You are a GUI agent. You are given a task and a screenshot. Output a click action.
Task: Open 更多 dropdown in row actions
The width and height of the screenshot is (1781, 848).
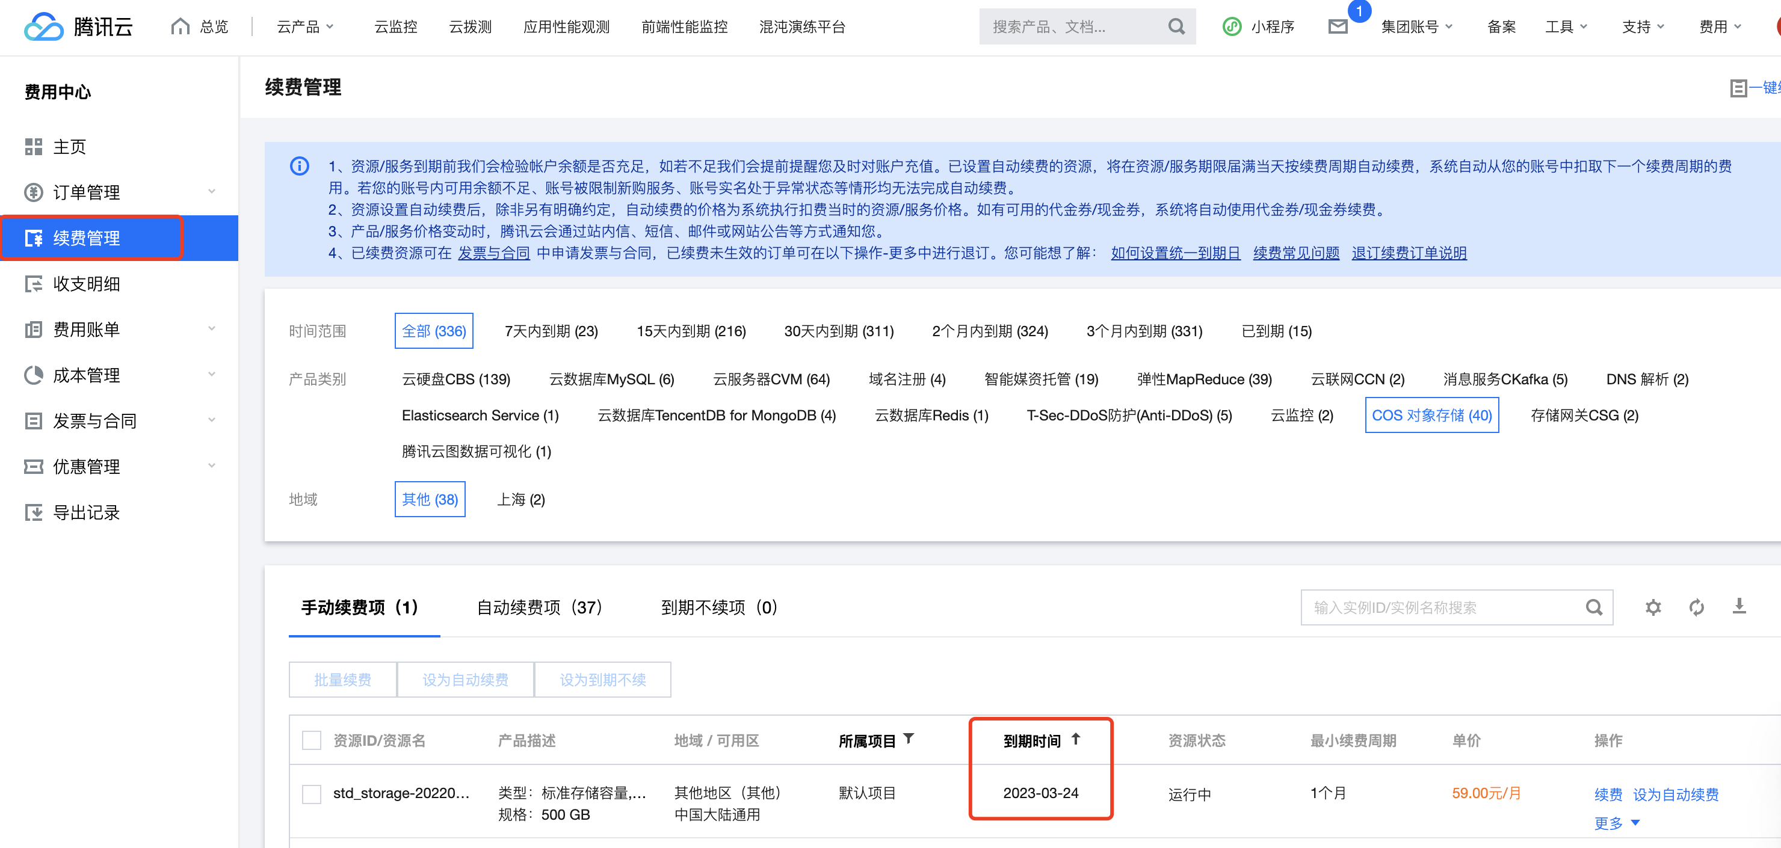[1617, 823]
